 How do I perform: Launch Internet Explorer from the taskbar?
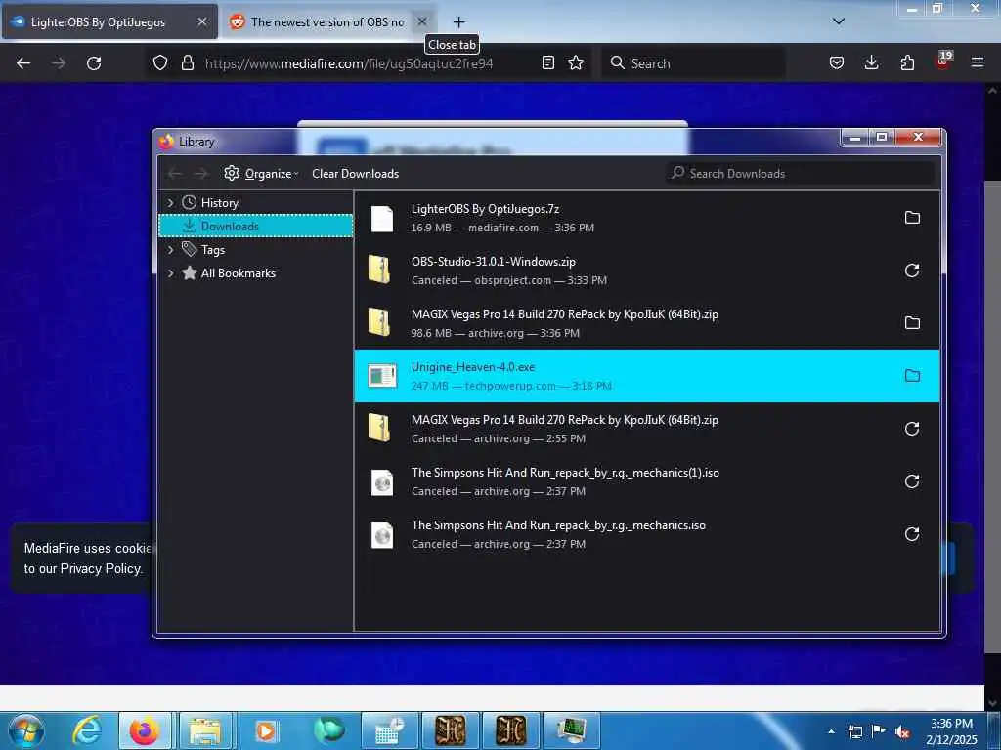click(87, 730)
